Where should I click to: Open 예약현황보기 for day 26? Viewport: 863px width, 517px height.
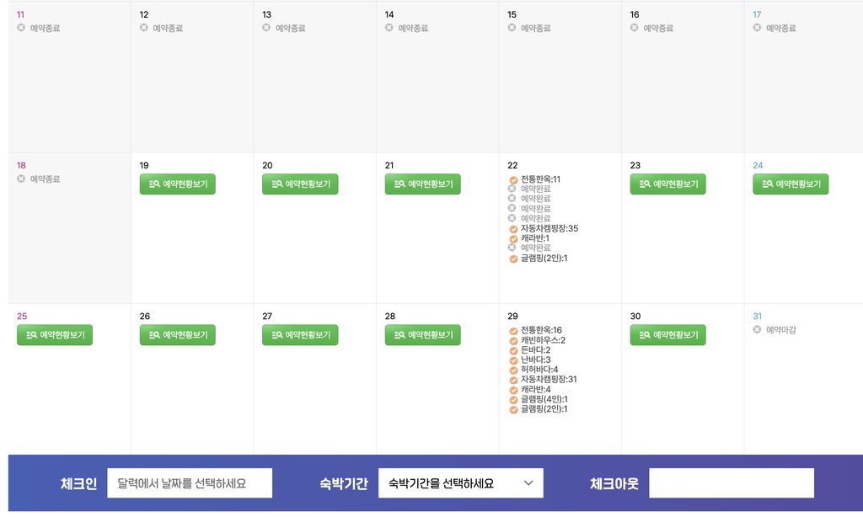tap(177, 335)
